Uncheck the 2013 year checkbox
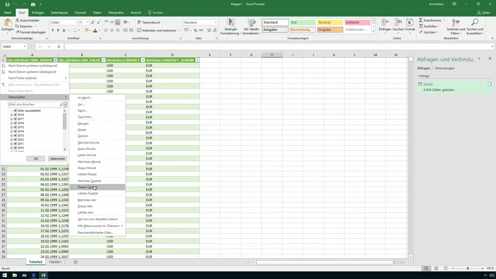The image size is (496, 279). (x=15, y=135)
